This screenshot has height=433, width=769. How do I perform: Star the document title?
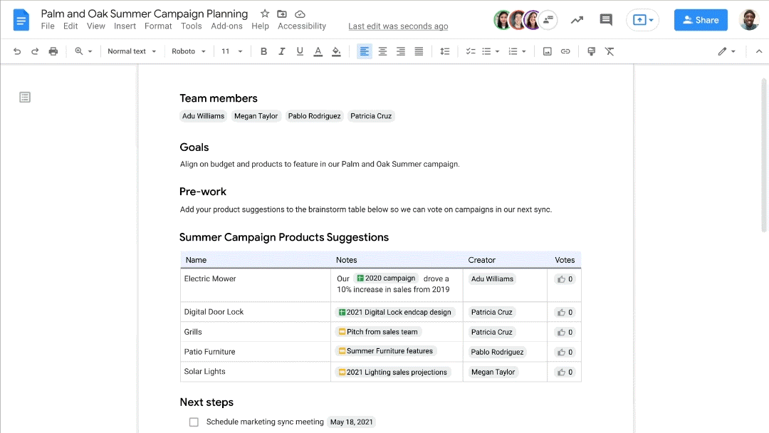[265, 14]
